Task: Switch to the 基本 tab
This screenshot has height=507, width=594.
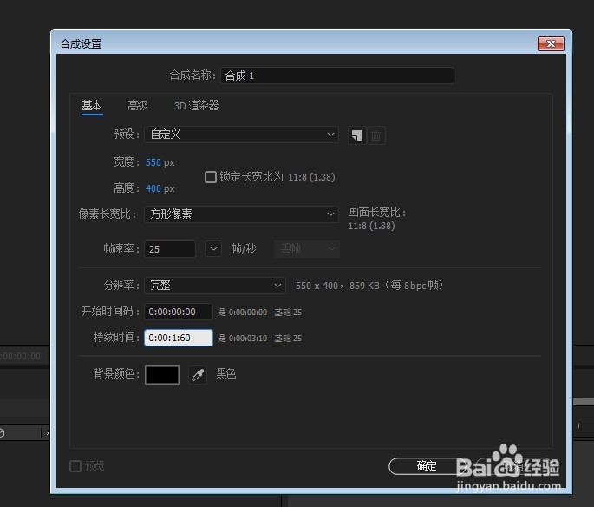Action: (92, 105)
